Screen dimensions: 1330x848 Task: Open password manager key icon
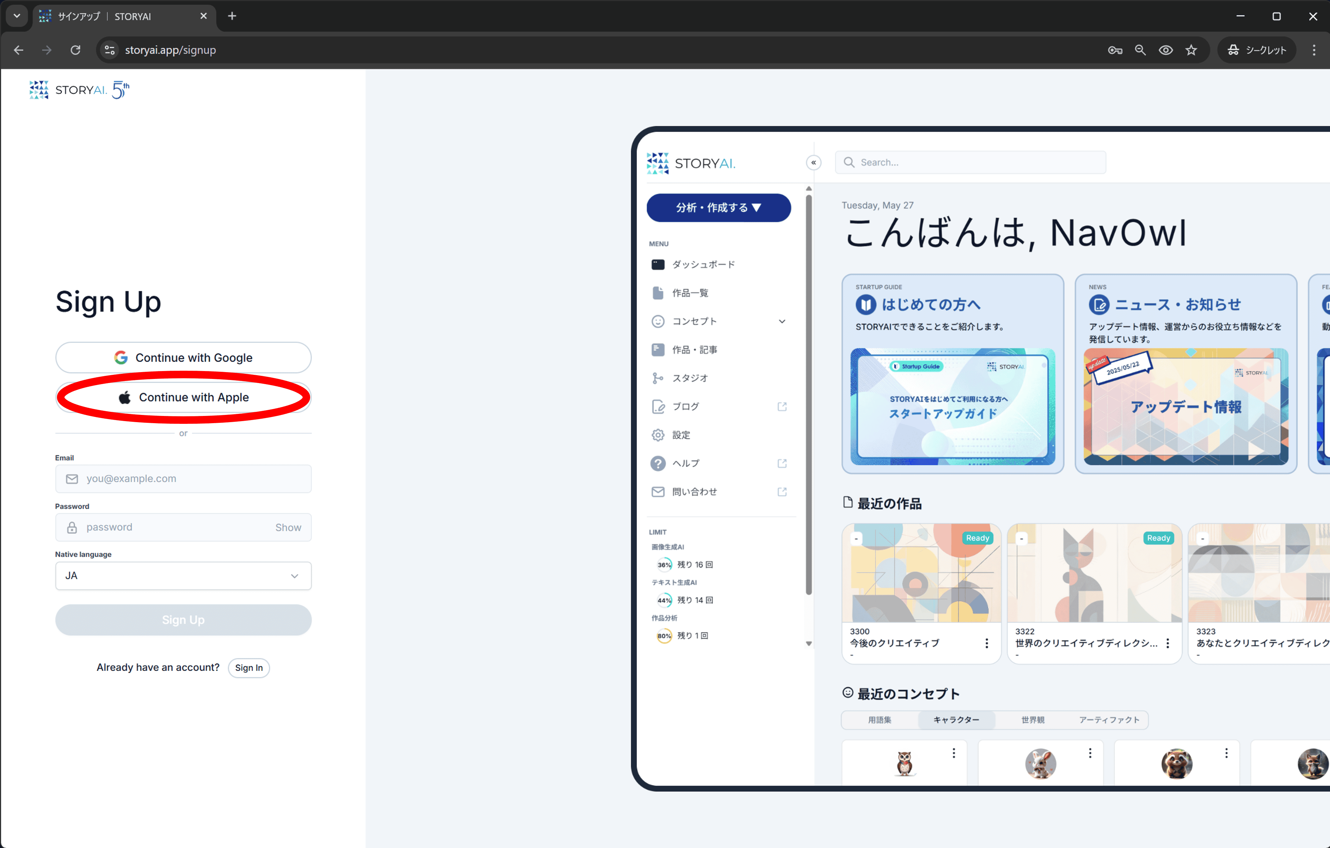coord(1115,50)
